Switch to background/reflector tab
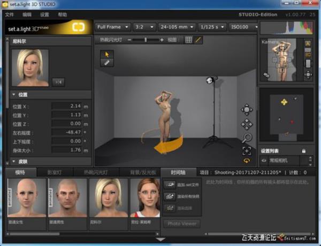Image resolution: width=321 pixels, height=246 pixels. click(140, 172)
